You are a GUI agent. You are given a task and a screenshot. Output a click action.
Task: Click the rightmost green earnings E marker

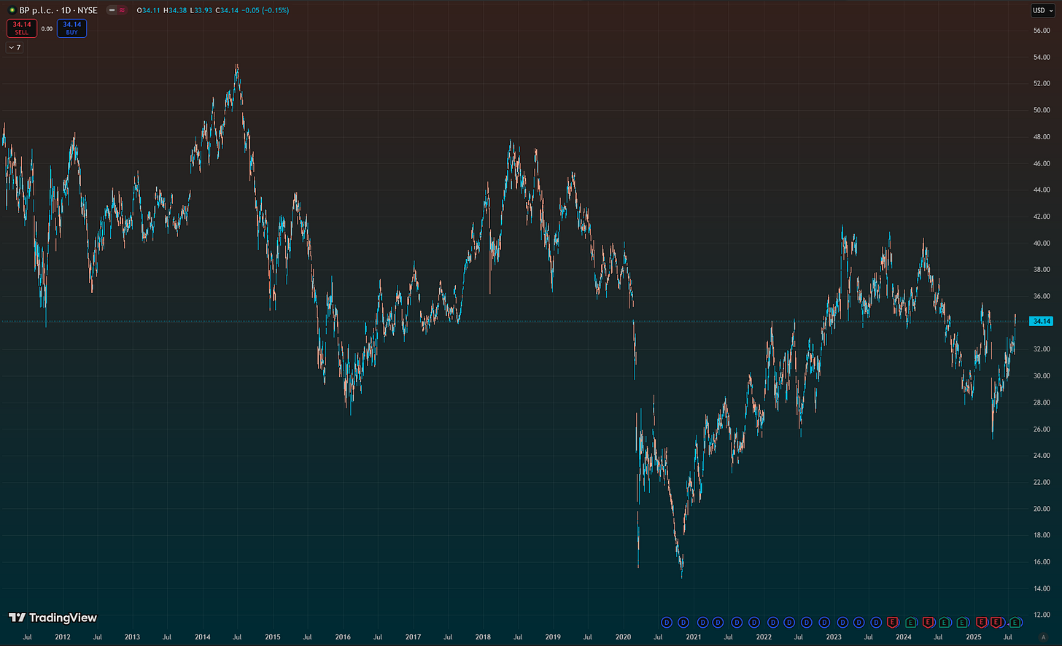coord(1015,623)
